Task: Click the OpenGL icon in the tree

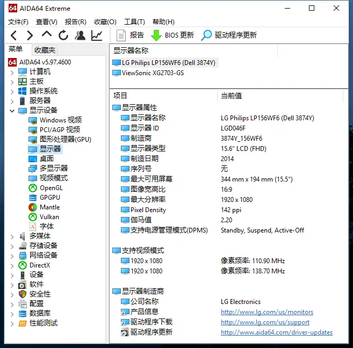Action: [33, 188]
